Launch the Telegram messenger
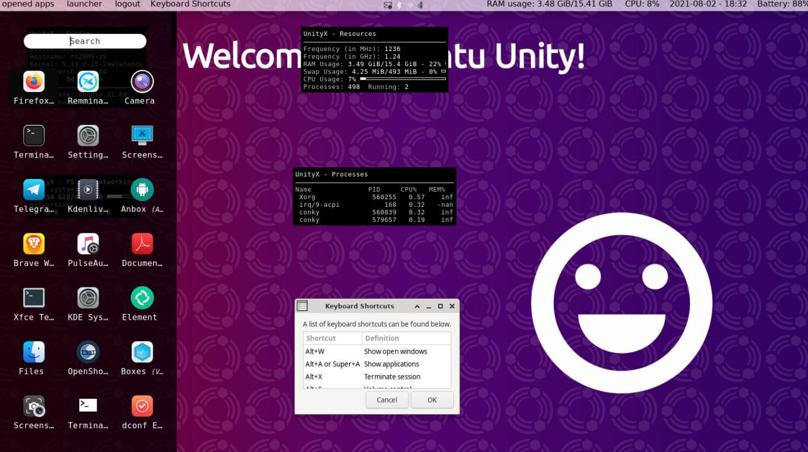Image resolution: width=808 pixels, height=452 pixels. (x=34, y=197)
